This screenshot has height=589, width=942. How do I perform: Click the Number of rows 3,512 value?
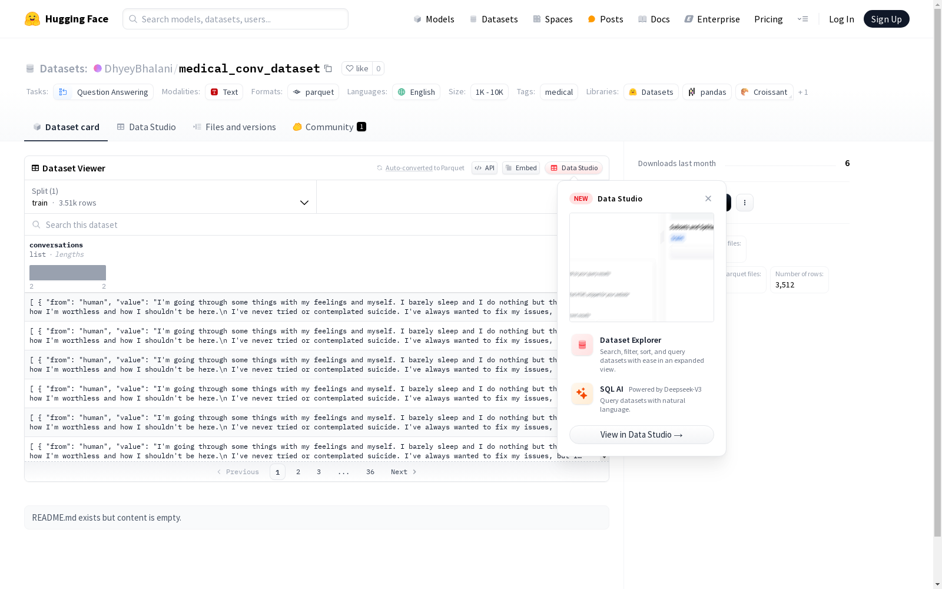click(x=785, y=284)
